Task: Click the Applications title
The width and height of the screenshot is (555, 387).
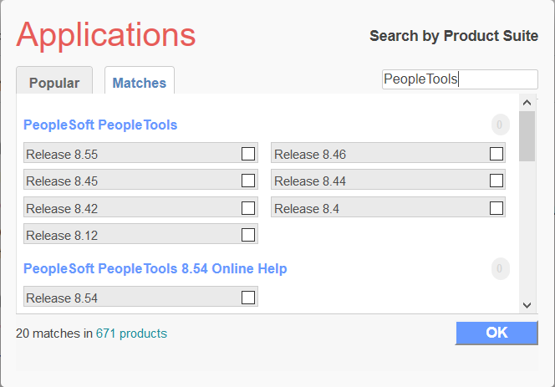Action: coord(106,35)
